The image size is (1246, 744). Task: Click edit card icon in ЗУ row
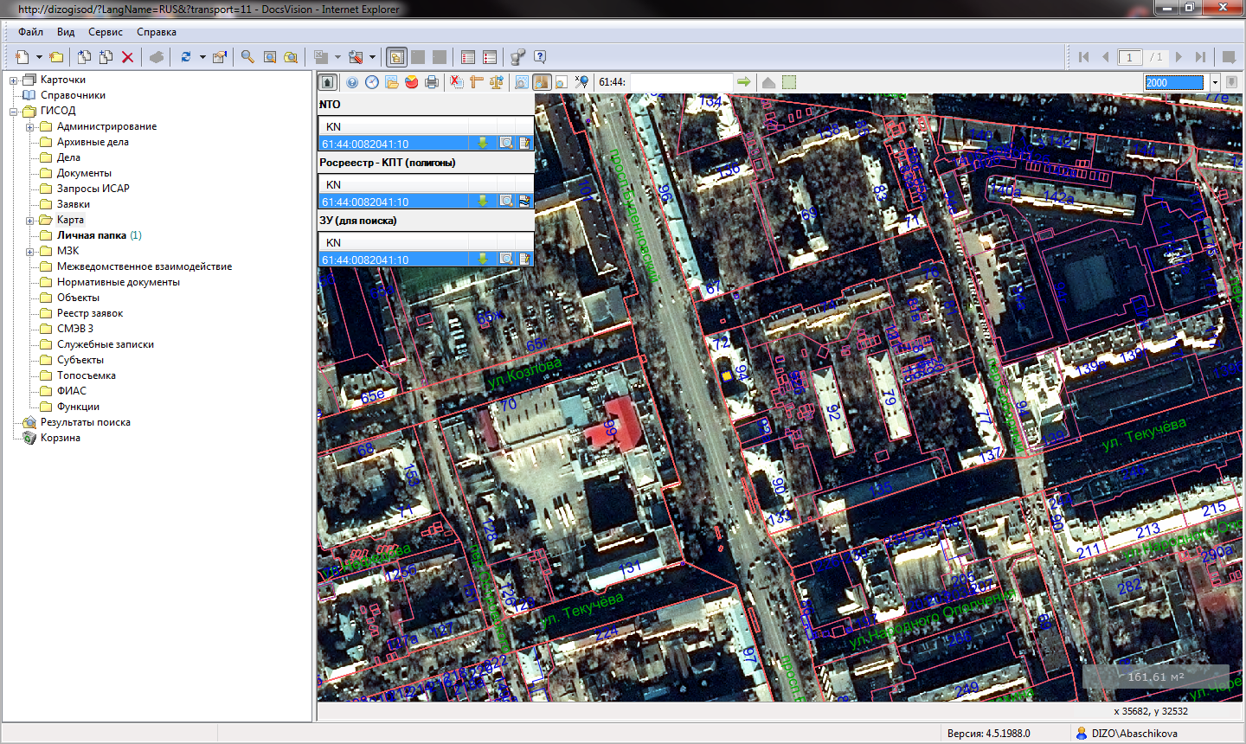(x=524, y=260)
